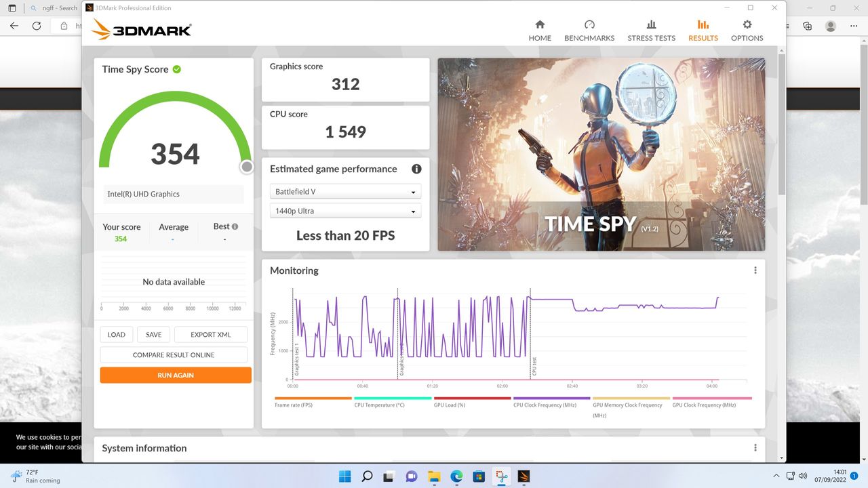Click the CPU score value 1 549

coord(345,131)
